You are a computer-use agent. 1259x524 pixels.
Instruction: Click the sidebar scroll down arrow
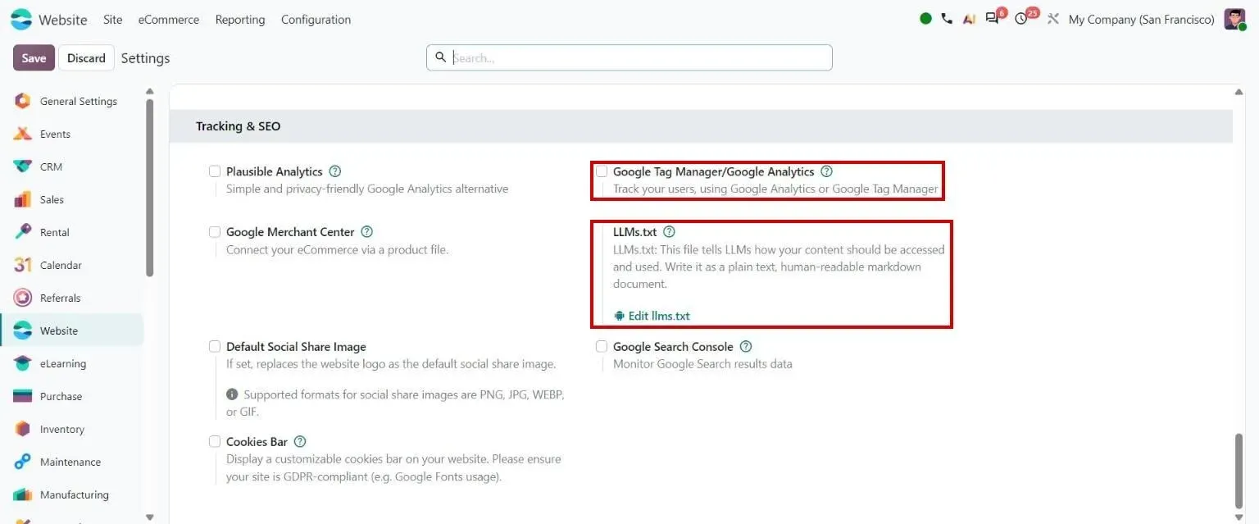pos(149,517)
